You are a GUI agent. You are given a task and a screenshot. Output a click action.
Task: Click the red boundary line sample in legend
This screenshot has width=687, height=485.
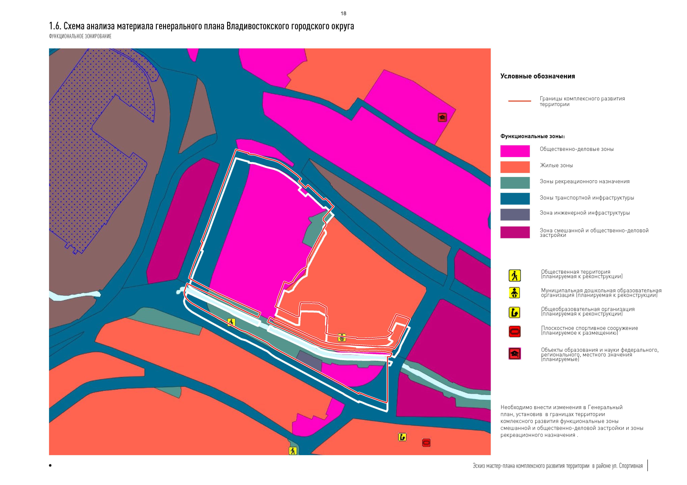pyautogui.click(x=519, y=101)
